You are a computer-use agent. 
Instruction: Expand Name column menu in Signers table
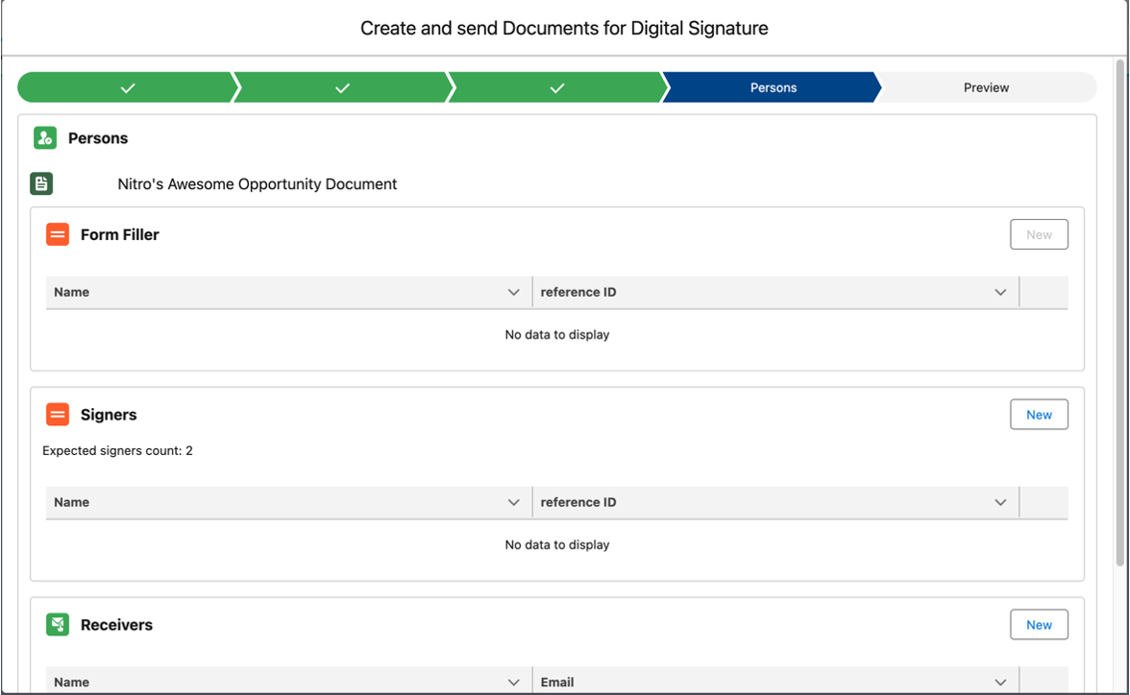point(513,503)
